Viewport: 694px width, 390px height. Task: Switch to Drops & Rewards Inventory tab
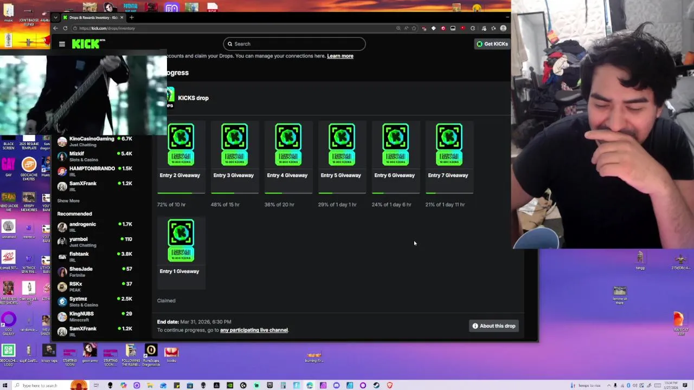click(93, 17)
